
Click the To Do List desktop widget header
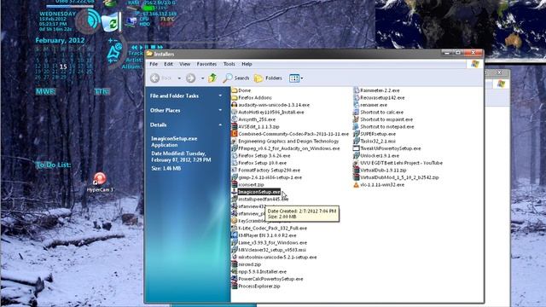point(53,165)
